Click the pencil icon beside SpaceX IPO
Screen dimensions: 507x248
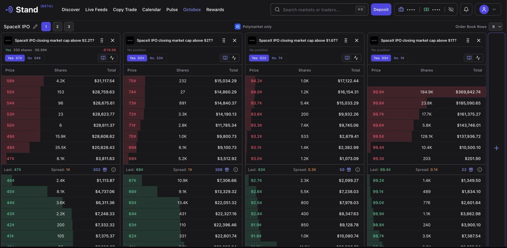pyautogui.click(x=35, y=27)
